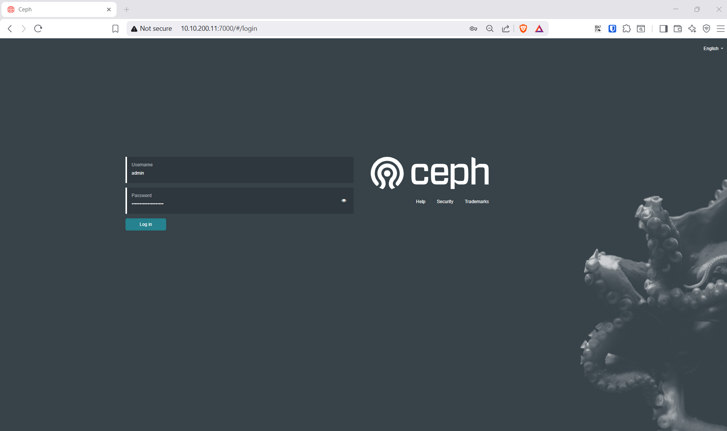Open saved passwords key icon
This screenshot has width=727, height=431.
click(x=473, y=28)
